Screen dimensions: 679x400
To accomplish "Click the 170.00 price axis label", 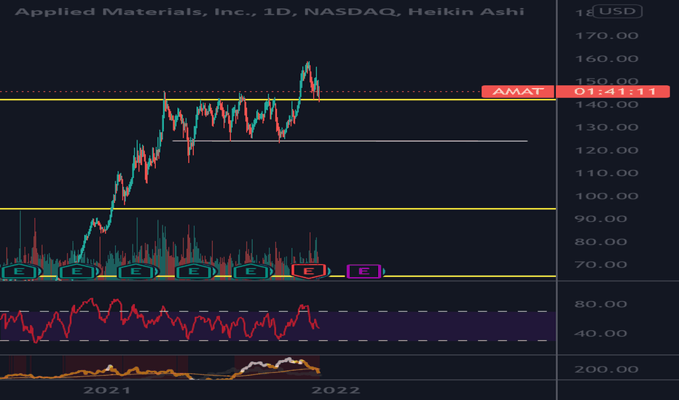I will coord(606,36).
